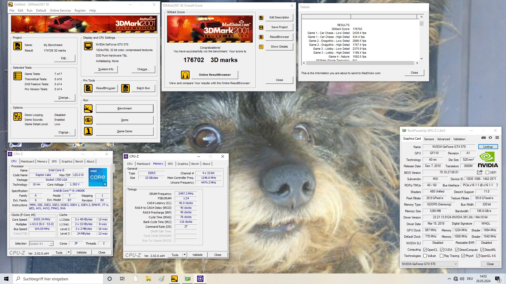Click the clock showing 14:02
Image resolution: width=506 pixels, height=284 pixels.
[483, 276]
